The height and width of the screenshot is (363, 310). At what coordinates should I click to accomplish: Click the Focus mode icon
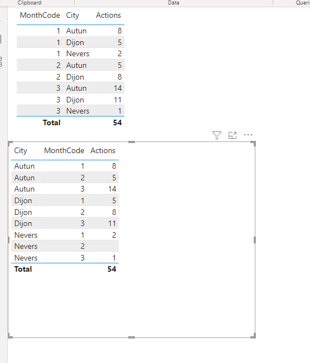(x=232, y=135)
